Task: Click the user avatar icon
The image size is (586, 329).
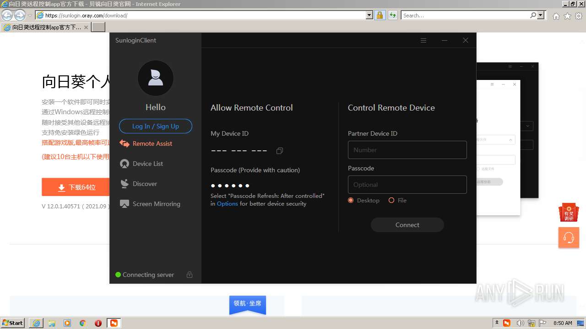Action: click(156, 78)
